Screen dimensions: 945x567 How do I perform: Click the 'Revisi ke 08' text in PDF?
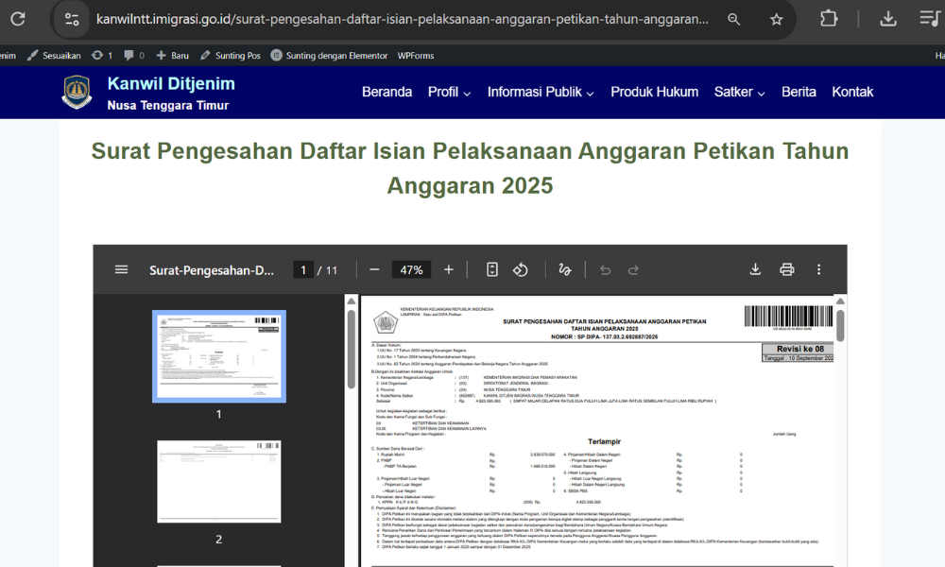click(x=799, y=349)
